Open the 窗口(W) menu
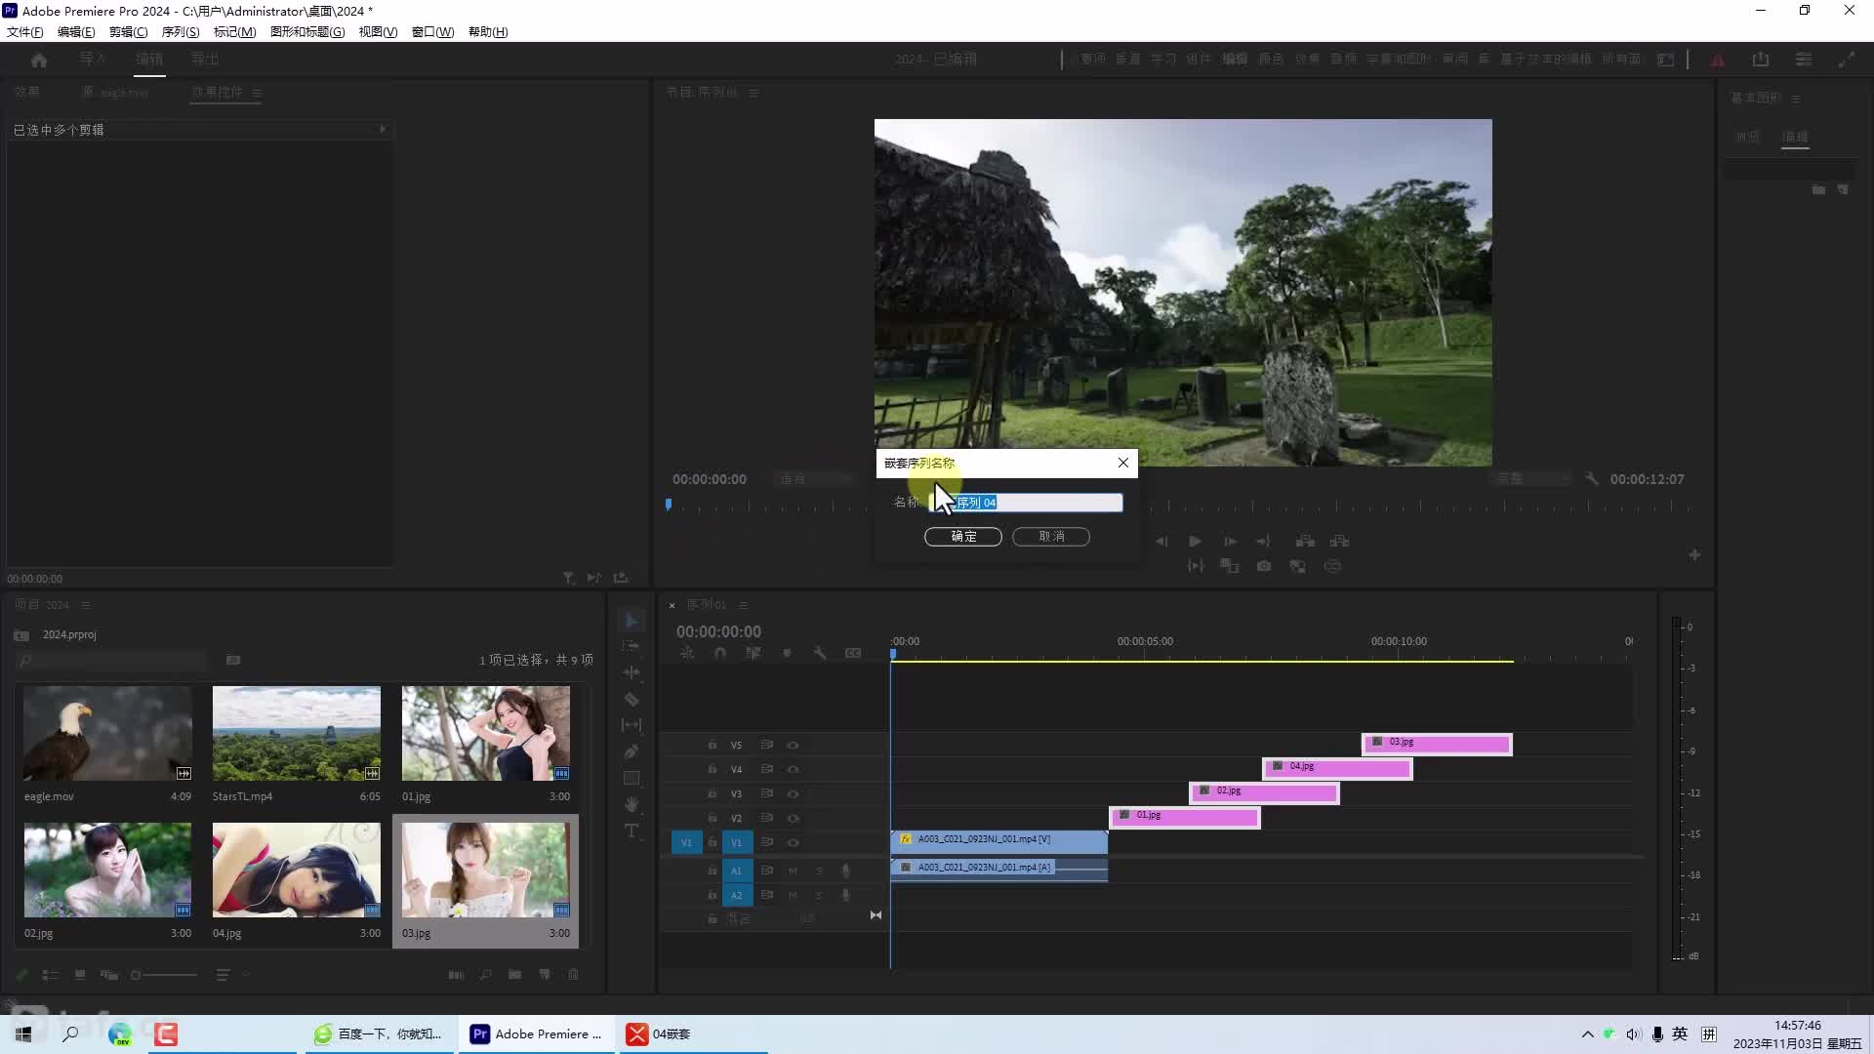The width and height of the screenshot is (1874, 1054). click(x=432, y=32)
